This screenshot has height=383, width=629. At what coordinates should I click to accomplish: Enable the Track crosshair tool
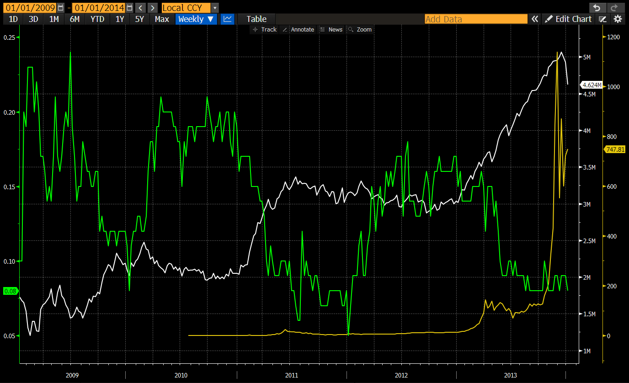pos(264,29)
